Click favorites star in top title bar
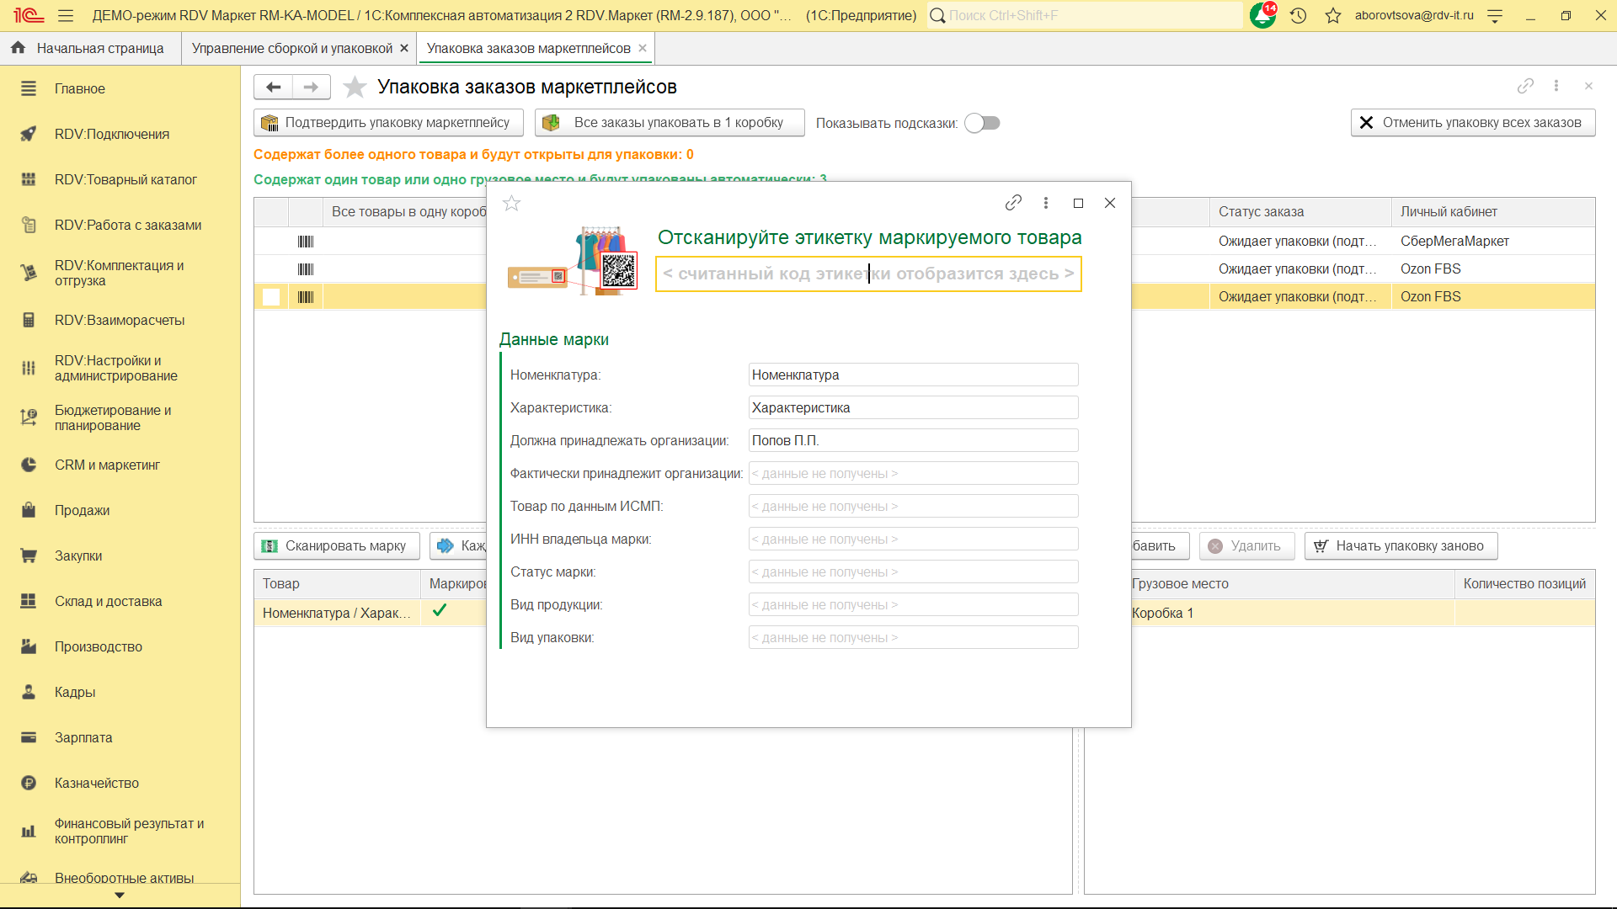Viewport: 1617px width, 909px height. click(x=1332, y=15)
